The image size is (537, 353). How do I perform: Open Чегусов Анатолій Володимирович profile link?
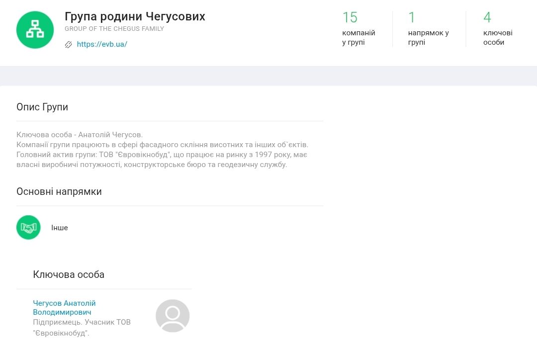(x=64, y=308)
